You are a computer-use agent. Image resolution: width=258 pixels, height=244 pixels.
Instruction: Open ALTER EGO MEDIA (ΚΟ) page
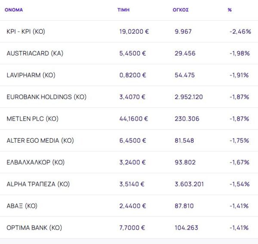coord(40,141)
